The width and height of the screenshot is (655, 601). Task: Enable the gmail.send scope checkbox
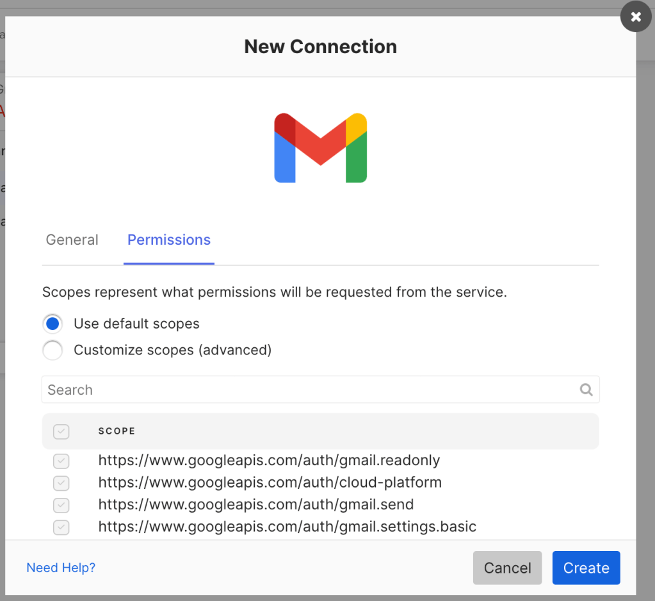61,505
